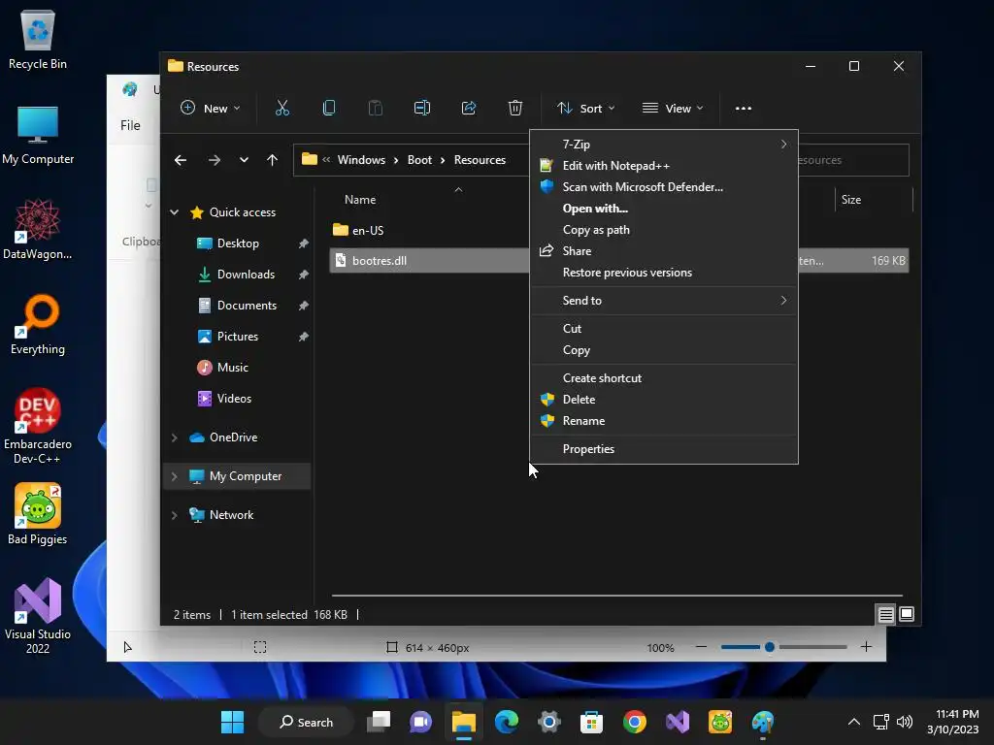Choose Restore previous versions
This screenshot has width=994, height=745.
point(664,273)
